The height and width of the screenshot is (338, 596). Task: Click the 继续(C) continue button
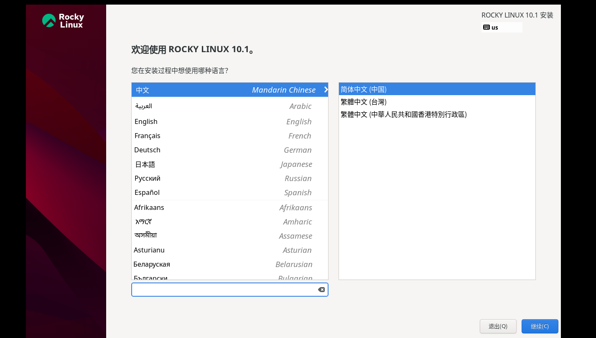pyautogui.click(x=540, y=326)
